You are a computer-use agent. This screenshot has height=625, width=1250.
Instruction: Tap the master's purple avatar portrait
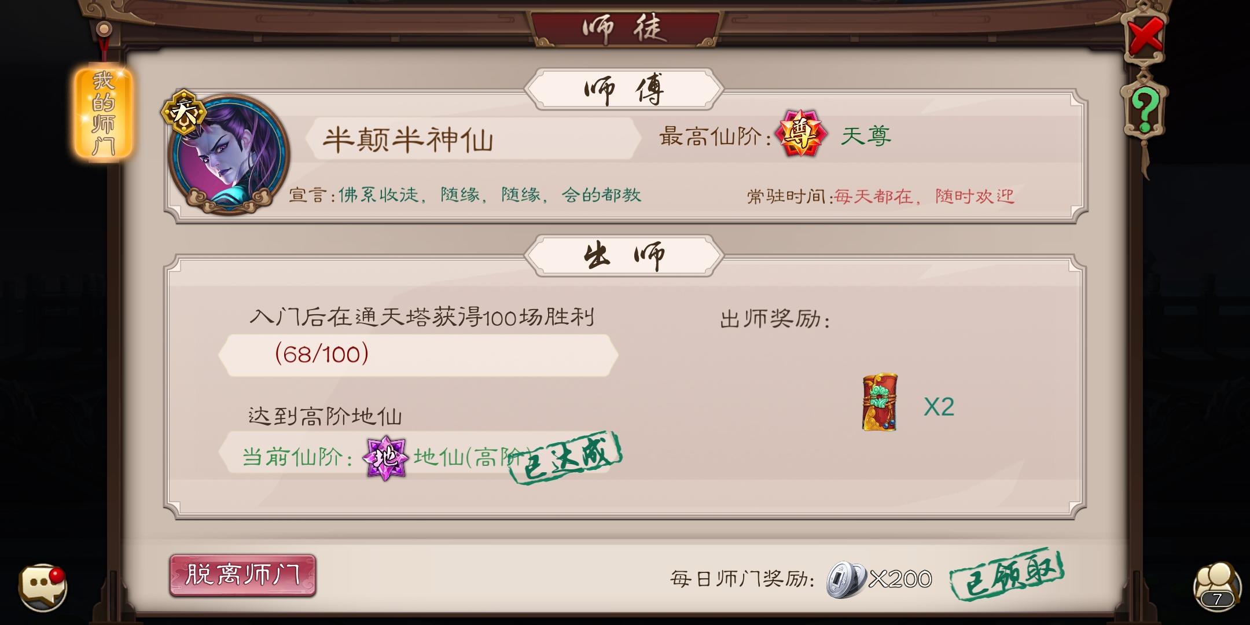pyautogui.click(x=229, y=155)
